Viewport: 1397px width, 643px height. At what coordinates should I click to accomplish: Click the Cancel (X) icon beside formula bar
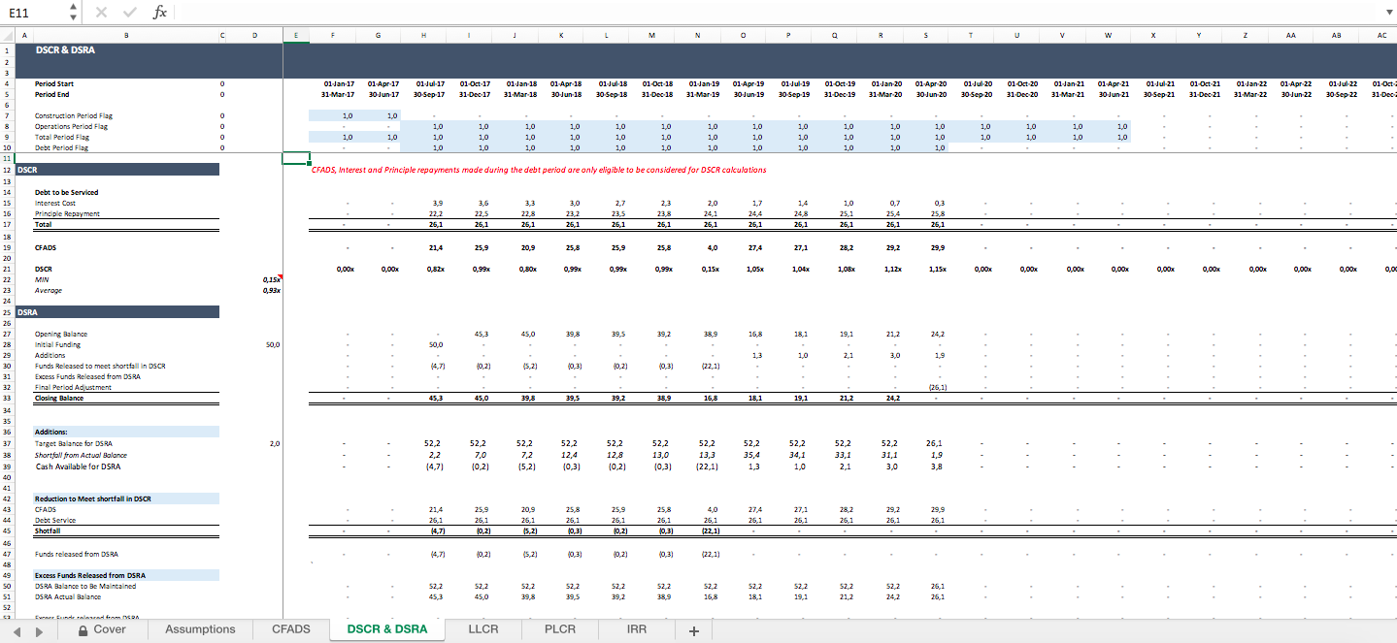tap(102, 13)
